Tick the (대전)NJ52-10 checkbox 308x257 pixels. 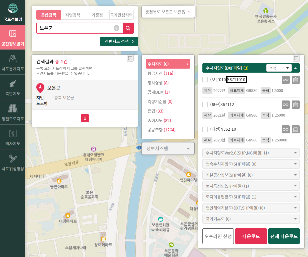click(205, 129)
